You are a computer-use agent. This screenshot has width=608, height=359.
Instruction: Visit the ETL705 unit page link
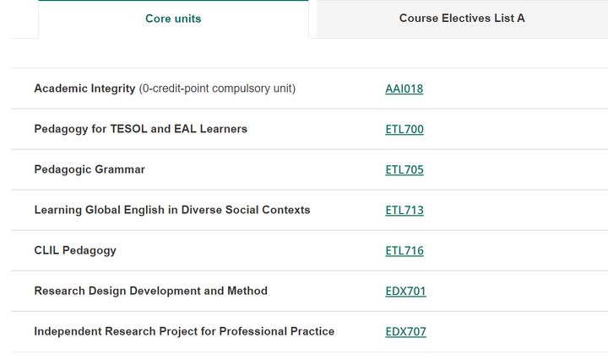click(404, 170)
